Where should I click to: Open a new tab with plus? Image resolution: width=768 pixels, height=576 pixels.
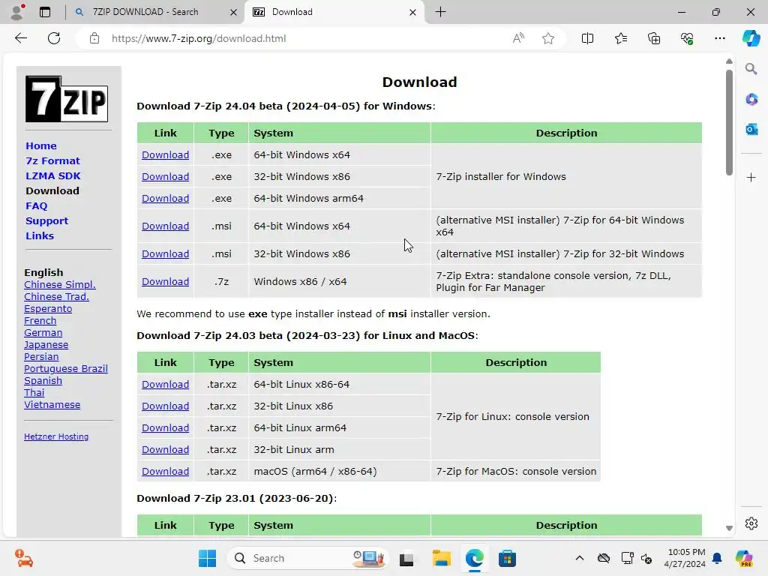pyautogui.click(x=440, y=12)
